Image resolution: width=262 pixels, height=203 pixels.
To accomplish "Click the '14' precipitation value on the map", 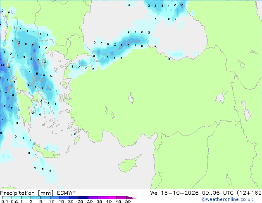I will (2, 65).
